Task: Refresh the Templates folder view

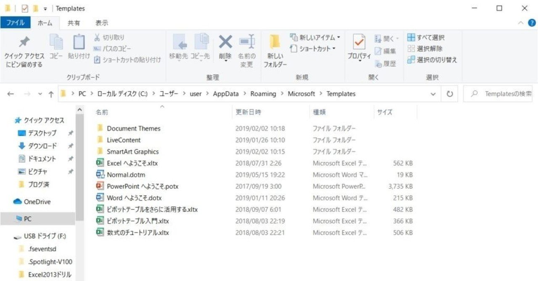Action: point(450,94)
